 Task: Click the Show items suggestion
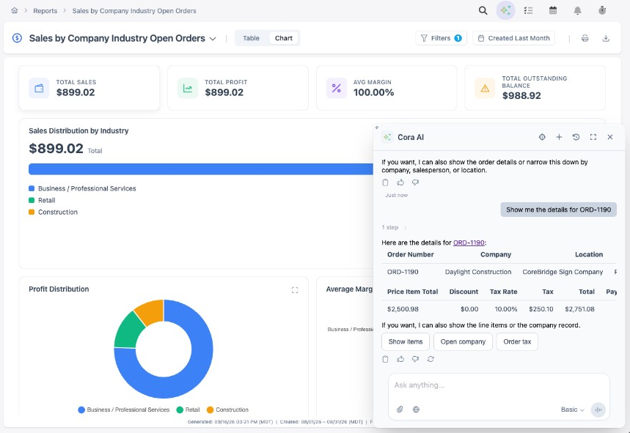tap(406, 342)
